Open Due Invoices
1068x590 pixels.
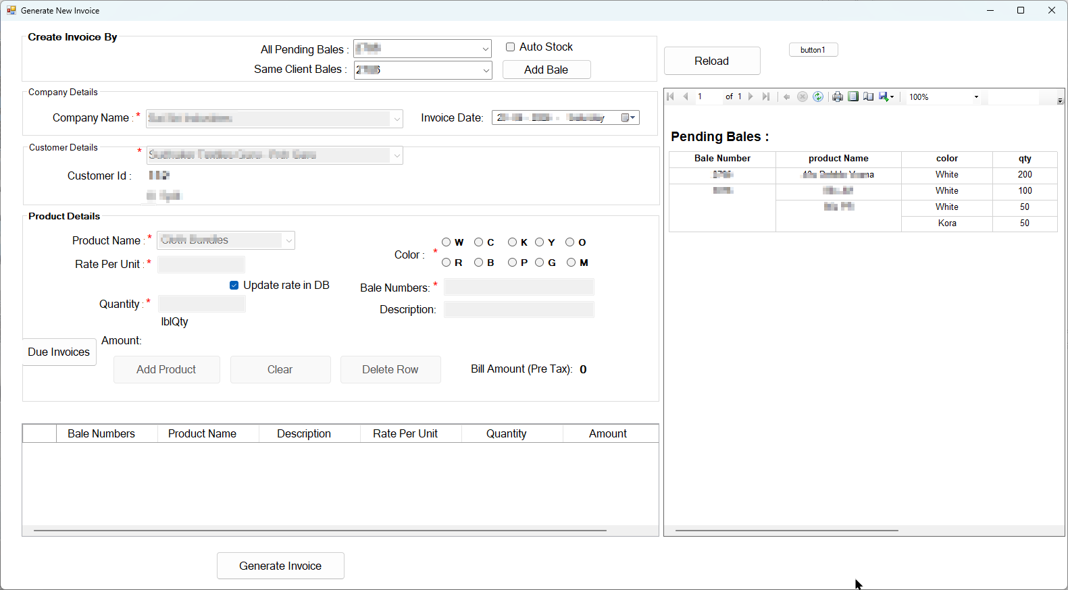point(59,352)
